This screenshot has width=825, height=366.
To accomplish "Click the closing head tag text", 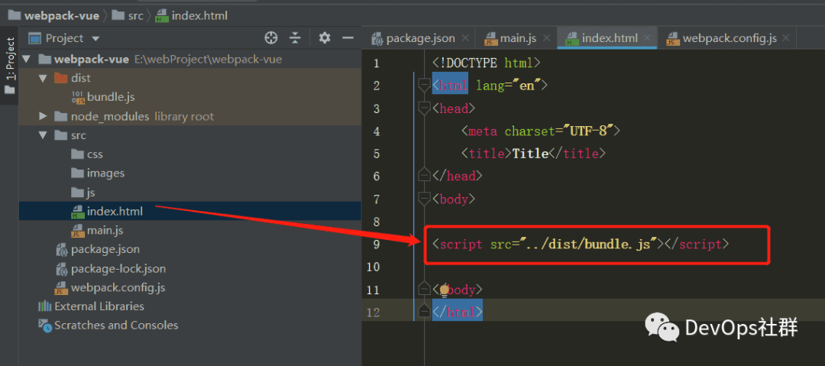I will (x=458, y=177).
